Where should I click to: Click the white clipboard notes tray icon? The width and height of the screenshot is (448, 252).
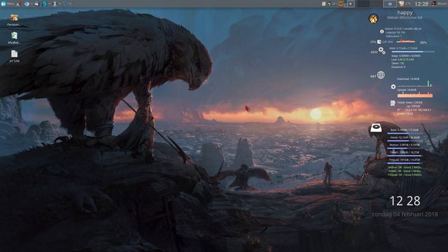(323, 3)
